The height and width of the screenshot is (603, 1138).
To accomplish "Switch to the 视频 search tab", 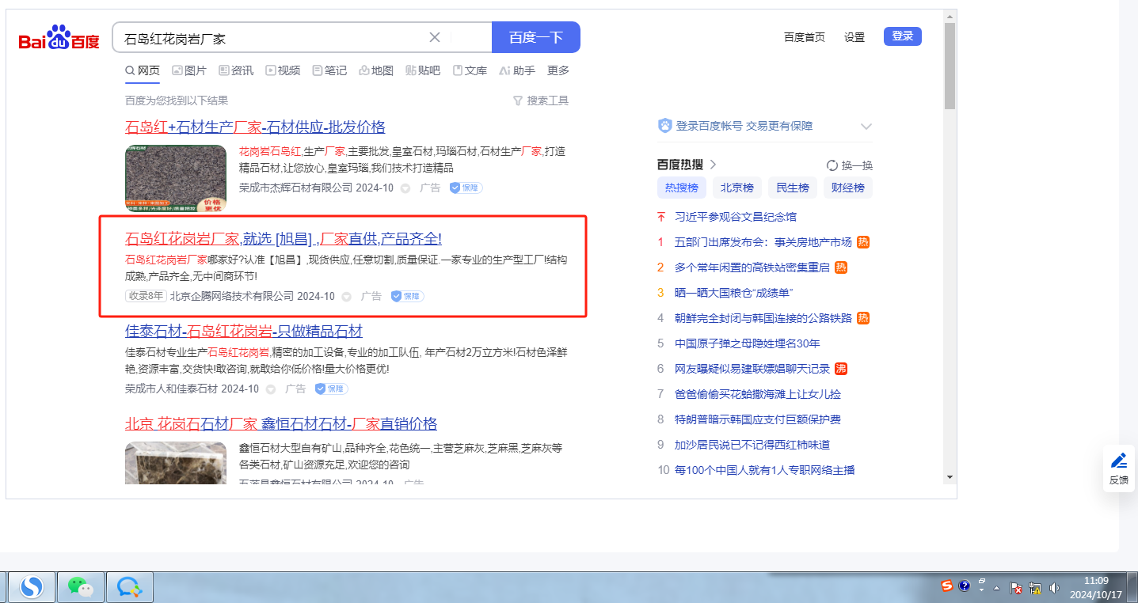I will (x=283, y=70).
